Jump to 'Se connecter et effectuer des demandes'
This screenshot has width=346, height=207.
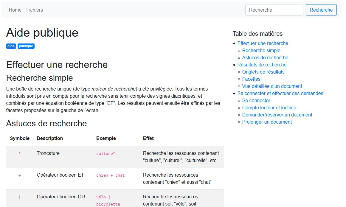pyautogui.click(x=280, y=93)
